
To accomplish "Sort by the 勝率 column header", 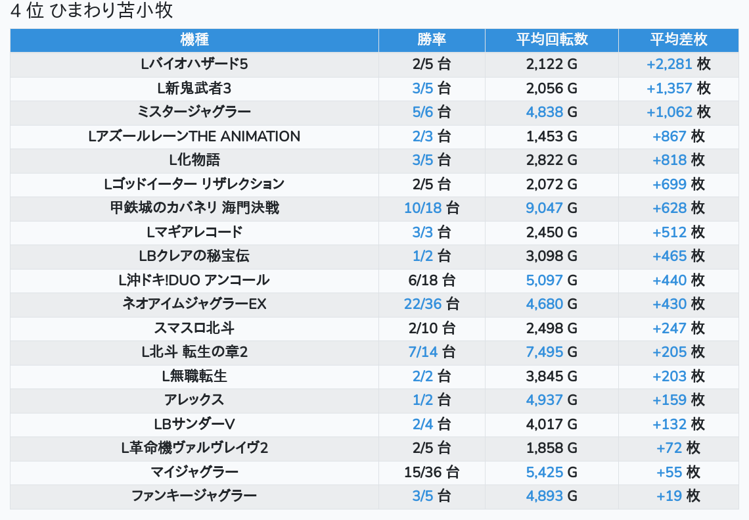I will (432, 40).
